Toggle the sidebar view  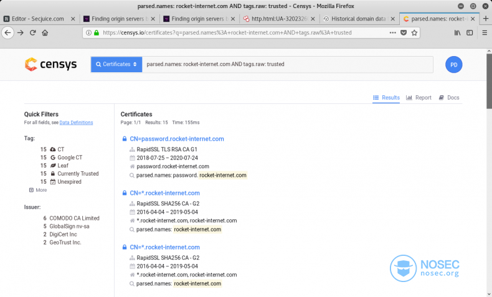[x=470, y=32]
